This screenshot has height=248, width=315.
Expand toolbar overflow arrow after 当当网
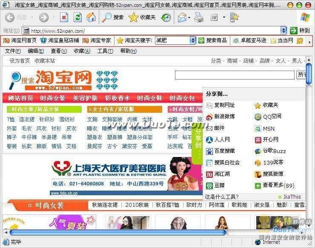[x=309, y=42]
